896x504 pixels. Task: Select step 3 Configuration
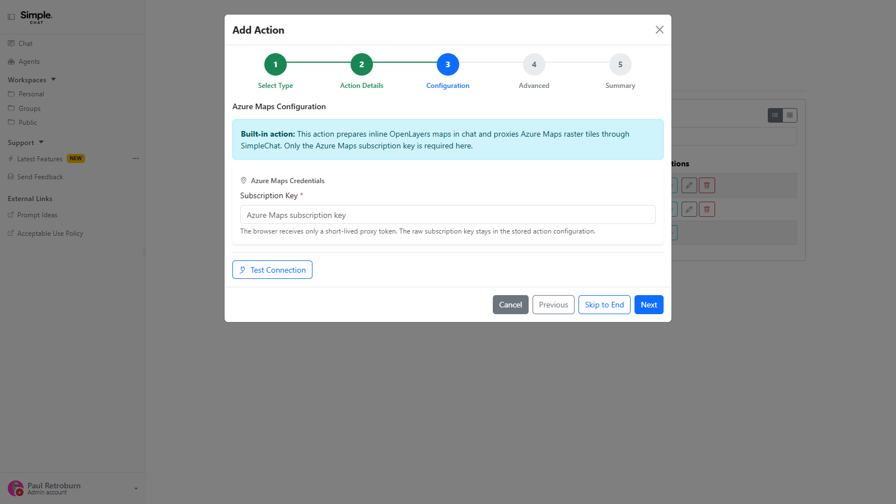(448, 64)
